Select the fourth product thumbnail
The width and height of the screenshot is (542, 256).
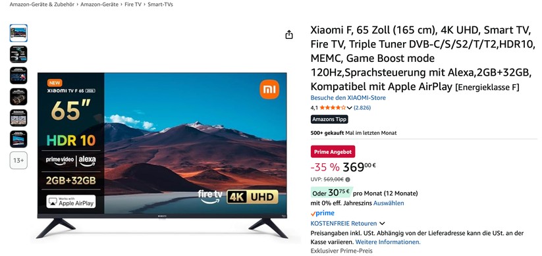tap(18, 97)
